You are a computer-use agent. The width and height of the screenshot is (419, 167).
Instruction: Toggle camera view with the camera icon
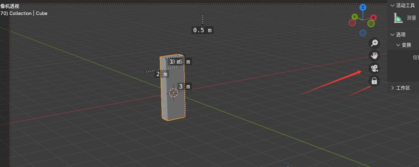374,69
